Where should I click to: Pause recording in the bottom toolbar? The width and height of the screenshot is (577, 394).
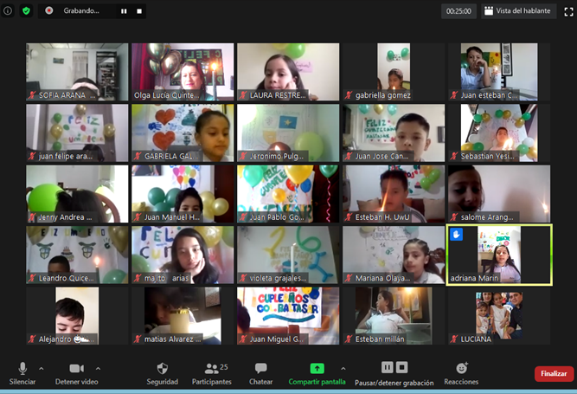point(387,368)
